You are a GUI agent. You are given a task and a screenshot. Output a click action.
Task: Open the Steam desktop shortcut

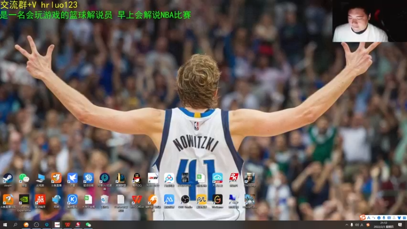point(8,180)
